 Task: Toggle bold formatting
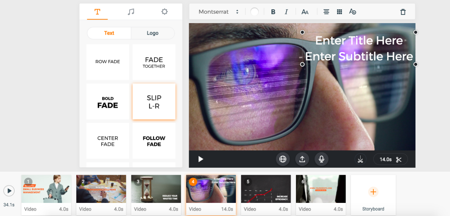[273, 12]
